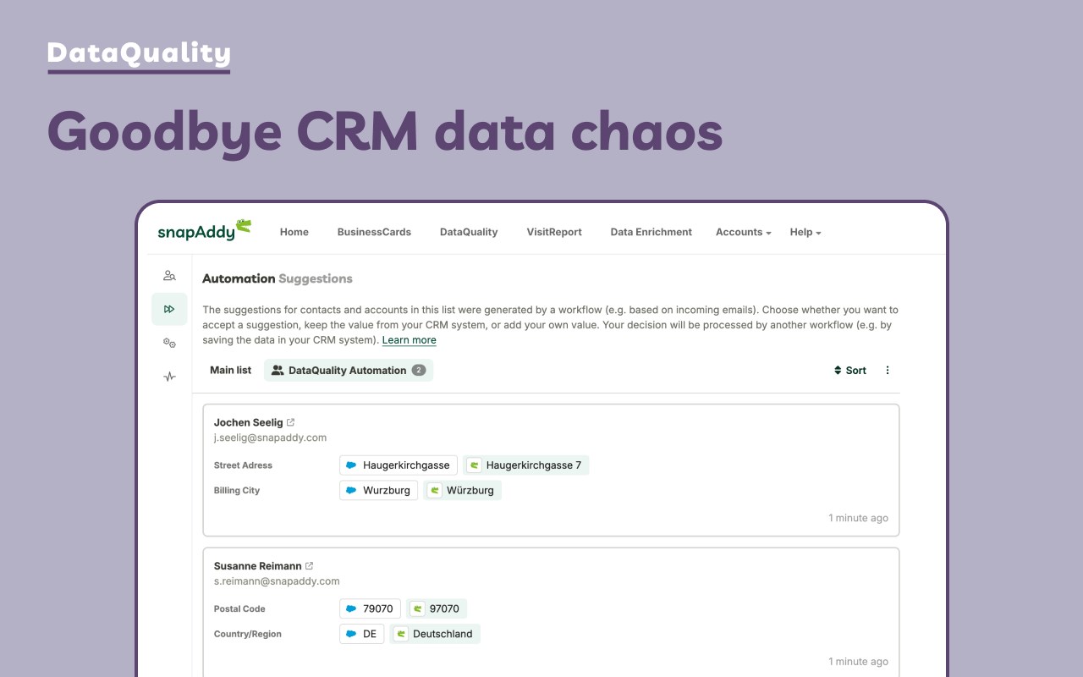Go to the BusinessCards menu item
Screen dimensions: 1083x677
374,232
